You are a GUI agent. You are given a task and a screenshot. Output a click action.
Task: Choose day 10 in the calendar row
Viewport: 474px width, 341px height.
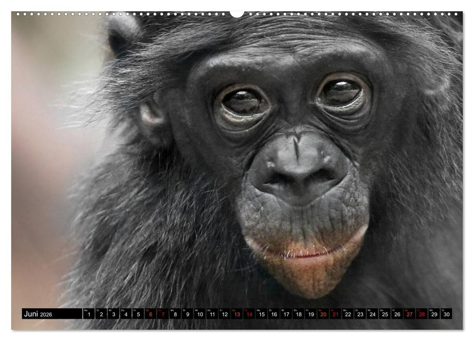click(x=200, y=314)
